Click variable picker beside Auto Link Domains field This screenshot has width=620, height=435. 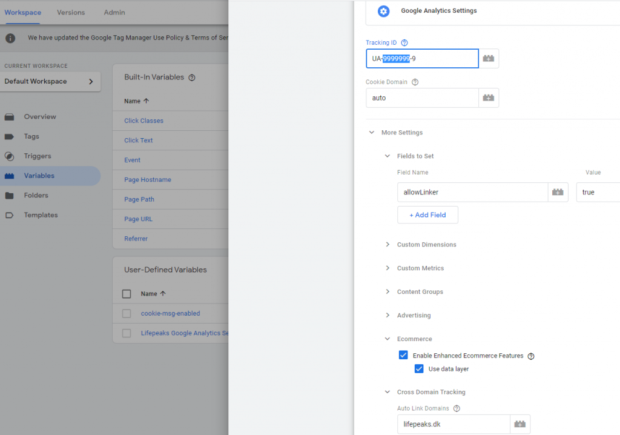click(x=519, y=424)
